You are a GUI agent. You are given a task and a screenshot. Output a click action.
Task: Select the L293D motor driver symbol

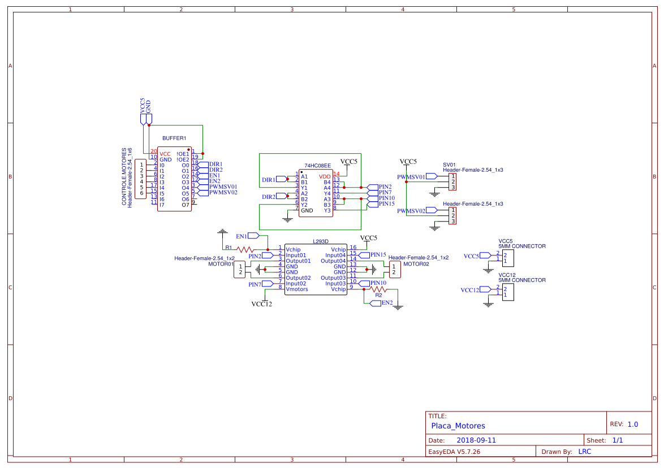click(317, 268)
